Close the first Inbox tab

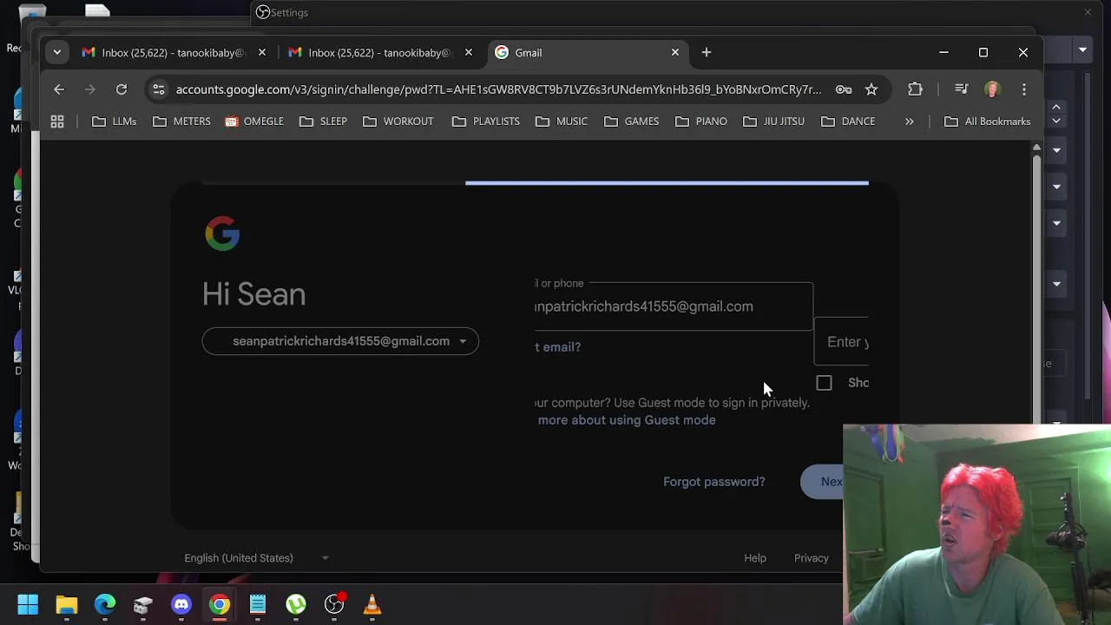[x=262, y=53]
